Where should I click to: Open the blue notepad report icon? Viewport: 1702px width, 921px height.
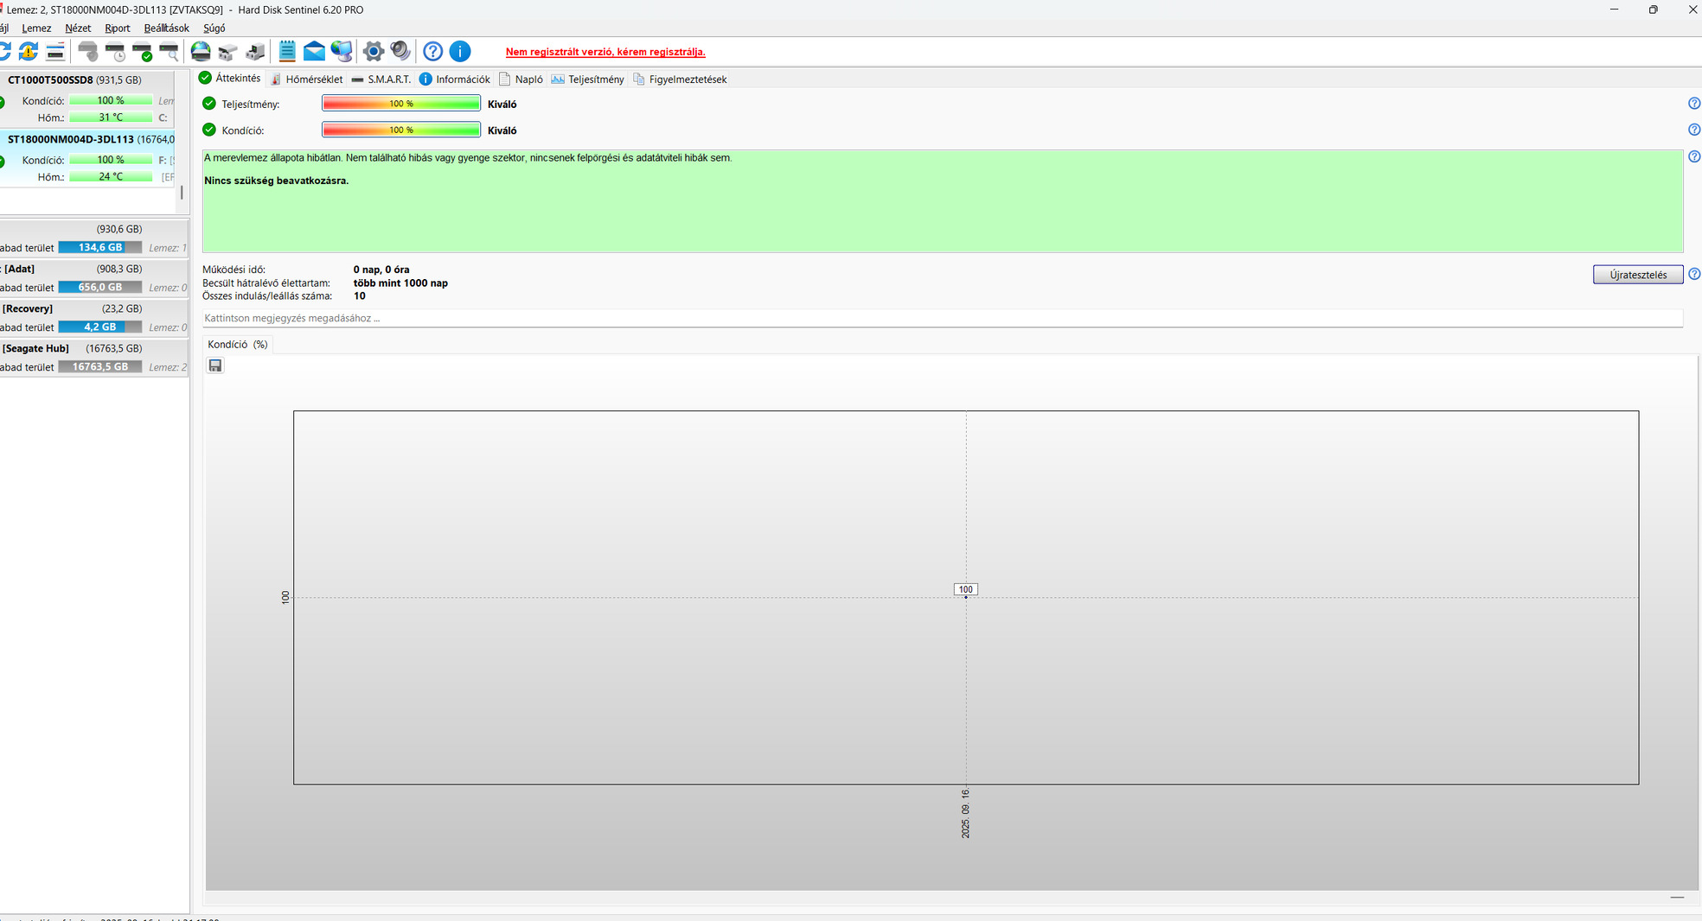(287, 52)
